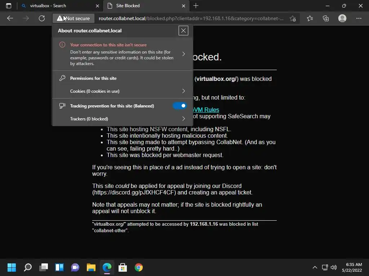Open the user profile avatar
This screenshot has width=369, height=276.
click(x=342, y=18)
